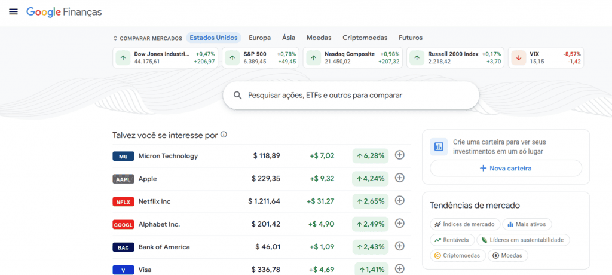Screen dimensions: 612x275
Task: Click plus icon next to Apple
Action: click(400, 178)
